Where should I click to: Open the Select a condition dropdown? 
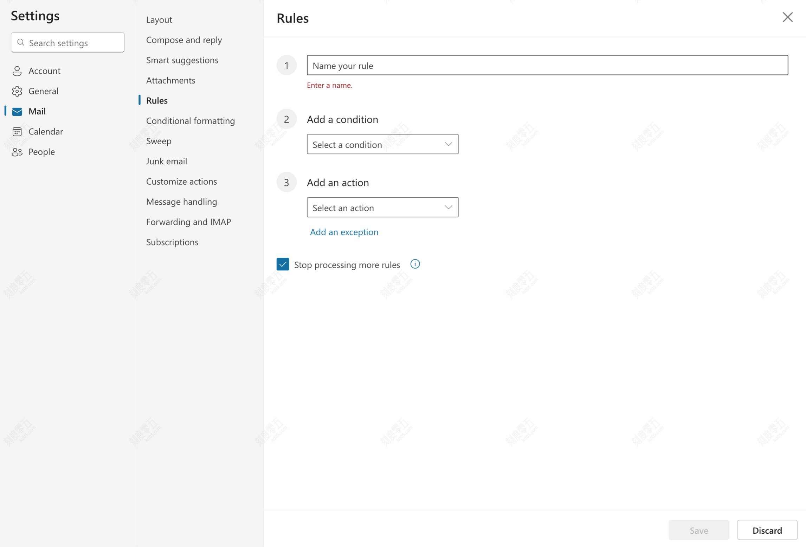click(x=382, y=144)
